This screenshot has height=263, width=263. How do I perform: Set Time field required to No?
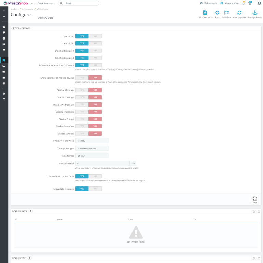click(x=95, y=58)
